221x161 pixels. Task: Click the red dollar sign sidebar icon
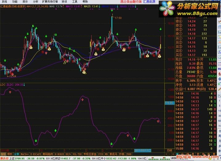point(219,74)
